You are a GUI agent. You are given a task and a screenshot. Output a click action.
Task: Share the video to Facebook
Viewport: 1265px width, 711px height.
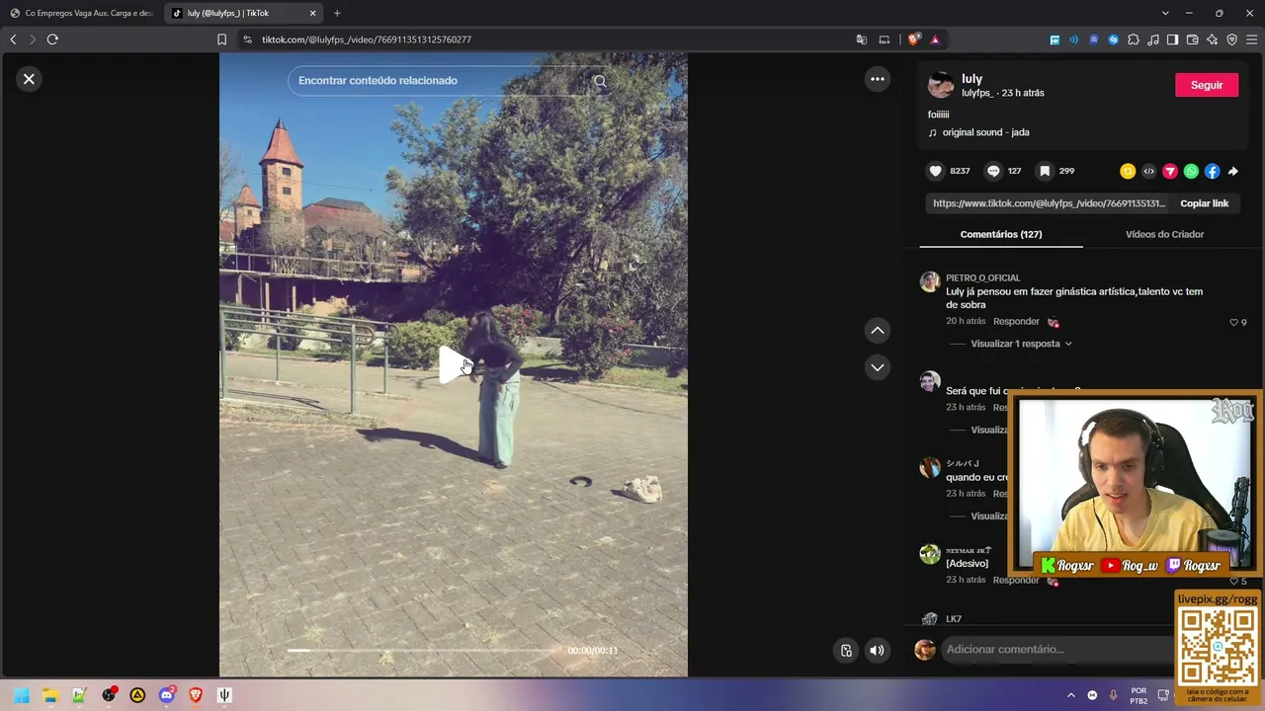pyautogui.click(x=1212, y=171)
